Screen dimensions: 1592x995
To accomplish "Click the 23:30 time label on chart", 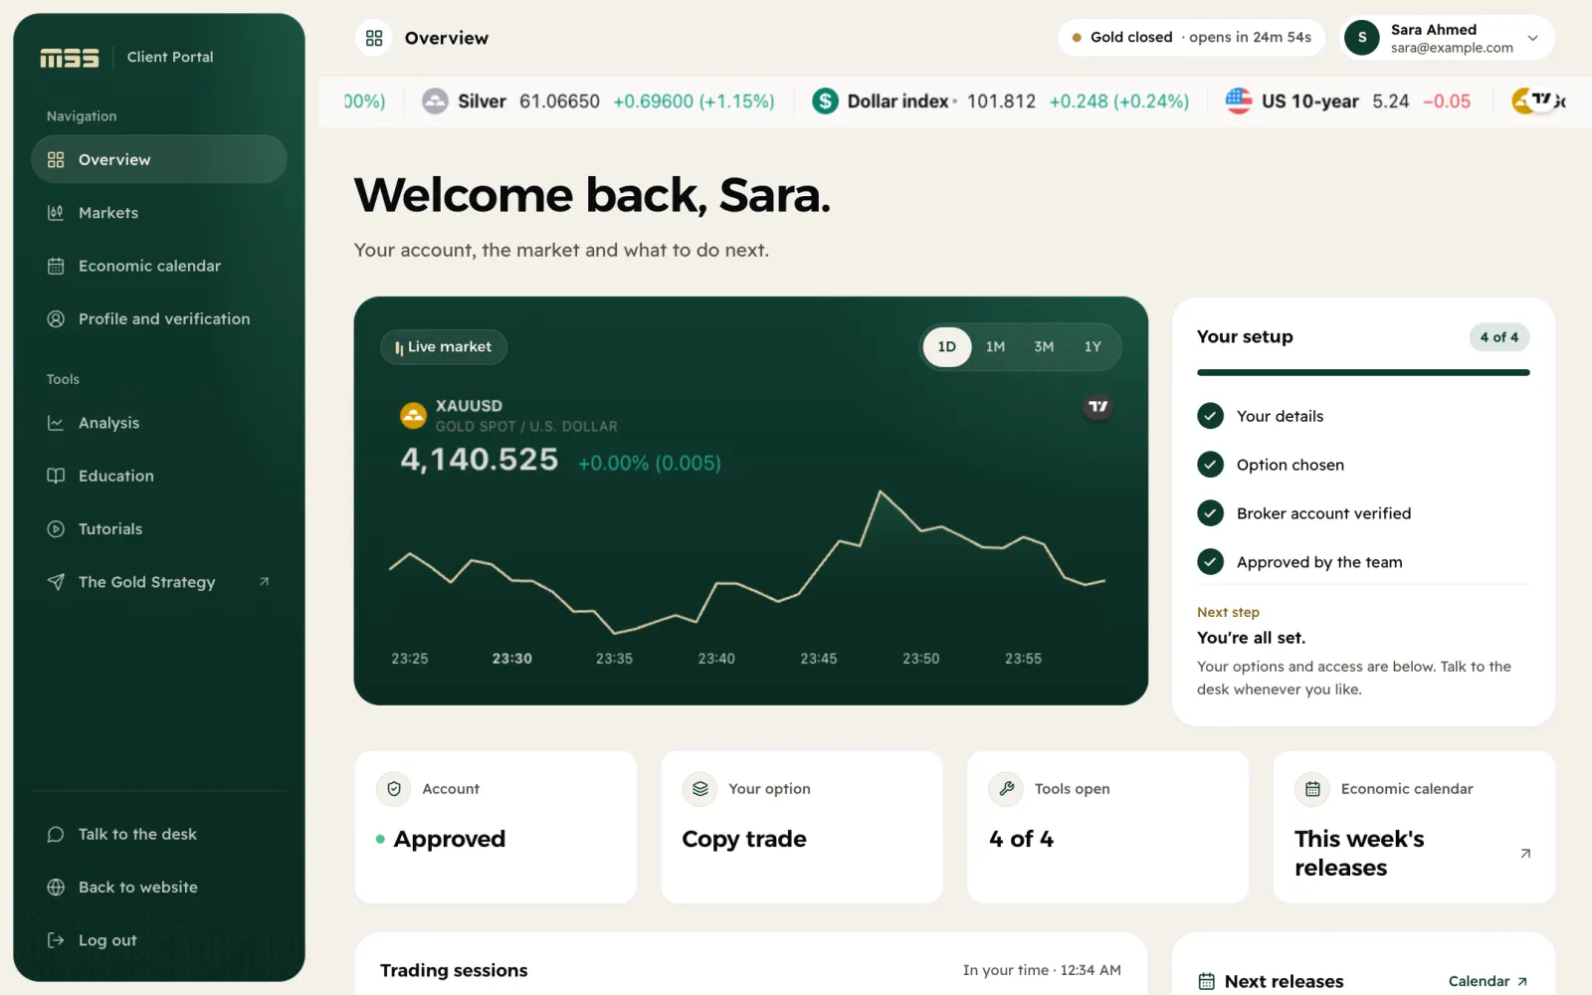I will (x=512, y=659).
